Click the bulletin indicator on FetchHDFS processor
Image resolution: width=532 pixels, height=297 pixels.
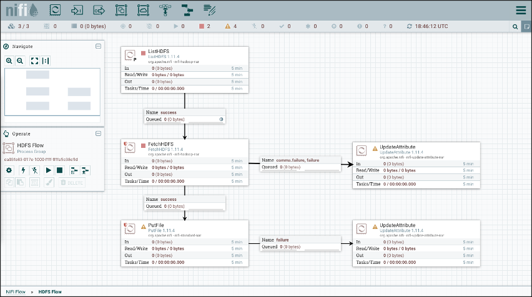126,144
